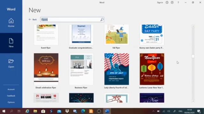Screen dimensions: 204x114
Task: Open Microsoft Store from taskbar
Action: [43, 111]
